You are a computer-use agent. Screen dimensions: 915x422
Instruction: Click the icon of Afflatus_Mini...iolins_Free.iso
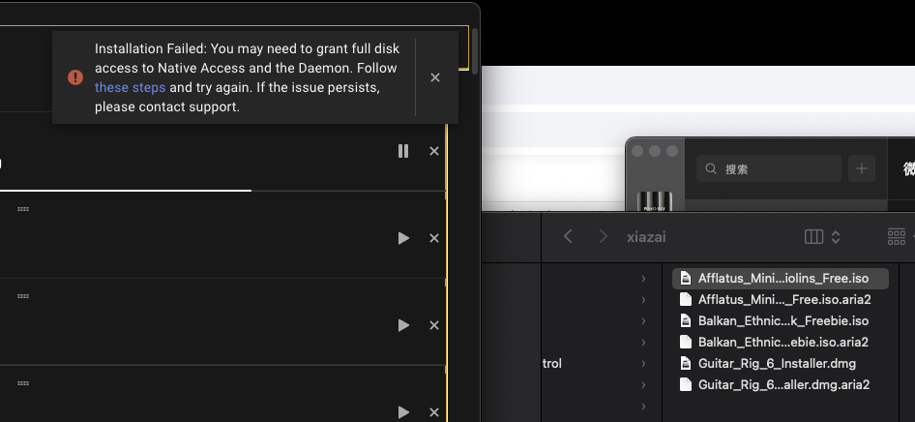[x=686, y=279]
